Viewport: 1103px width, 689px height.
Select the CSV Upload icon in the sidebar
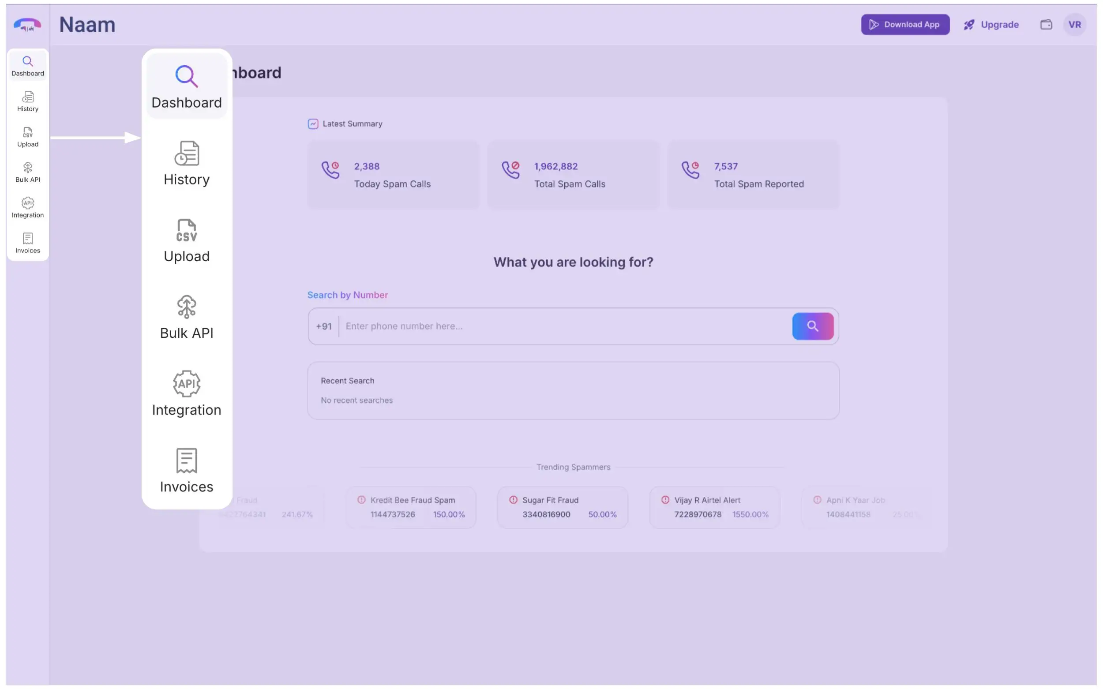[27, 133]
